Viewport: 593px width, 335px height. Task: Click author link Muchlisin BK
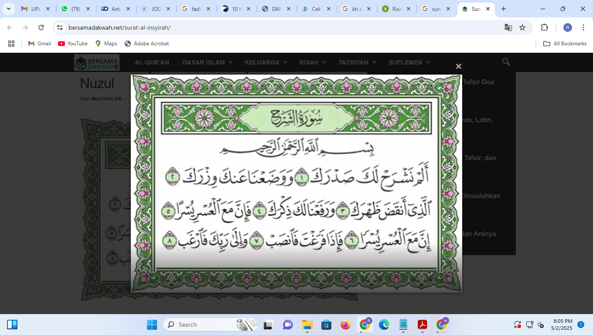click(x=106, y=99)
